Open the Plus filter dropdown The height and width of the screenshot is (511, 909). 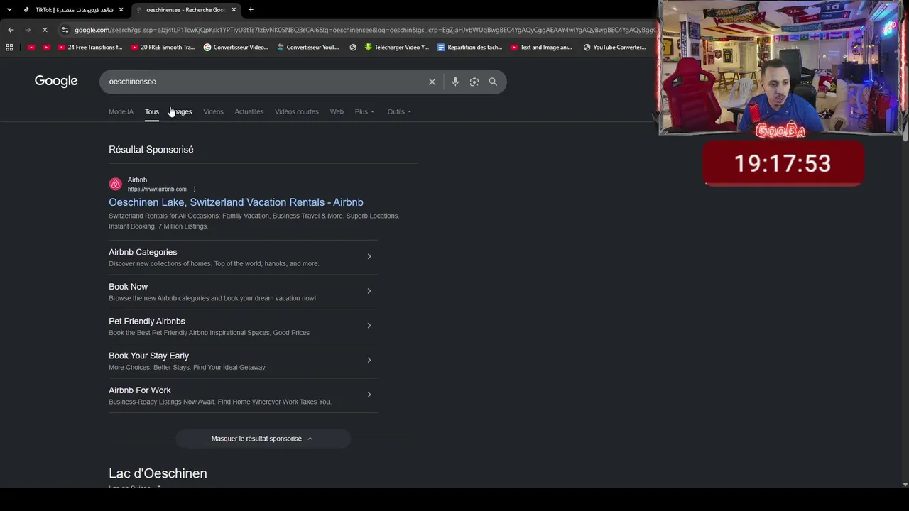click(364, 111)
